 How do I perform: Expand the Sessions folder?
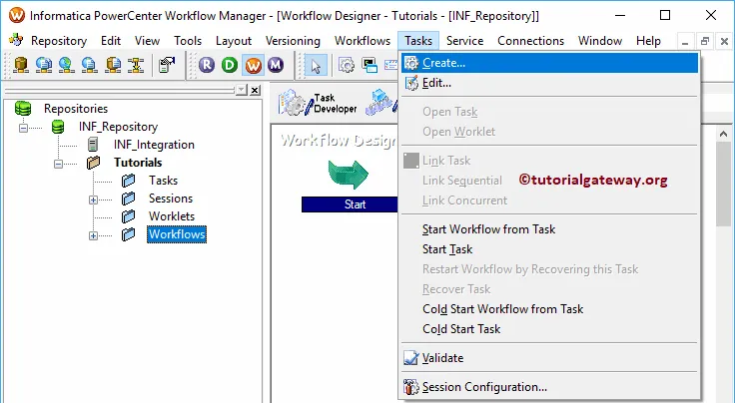click(x=94, y=199)
